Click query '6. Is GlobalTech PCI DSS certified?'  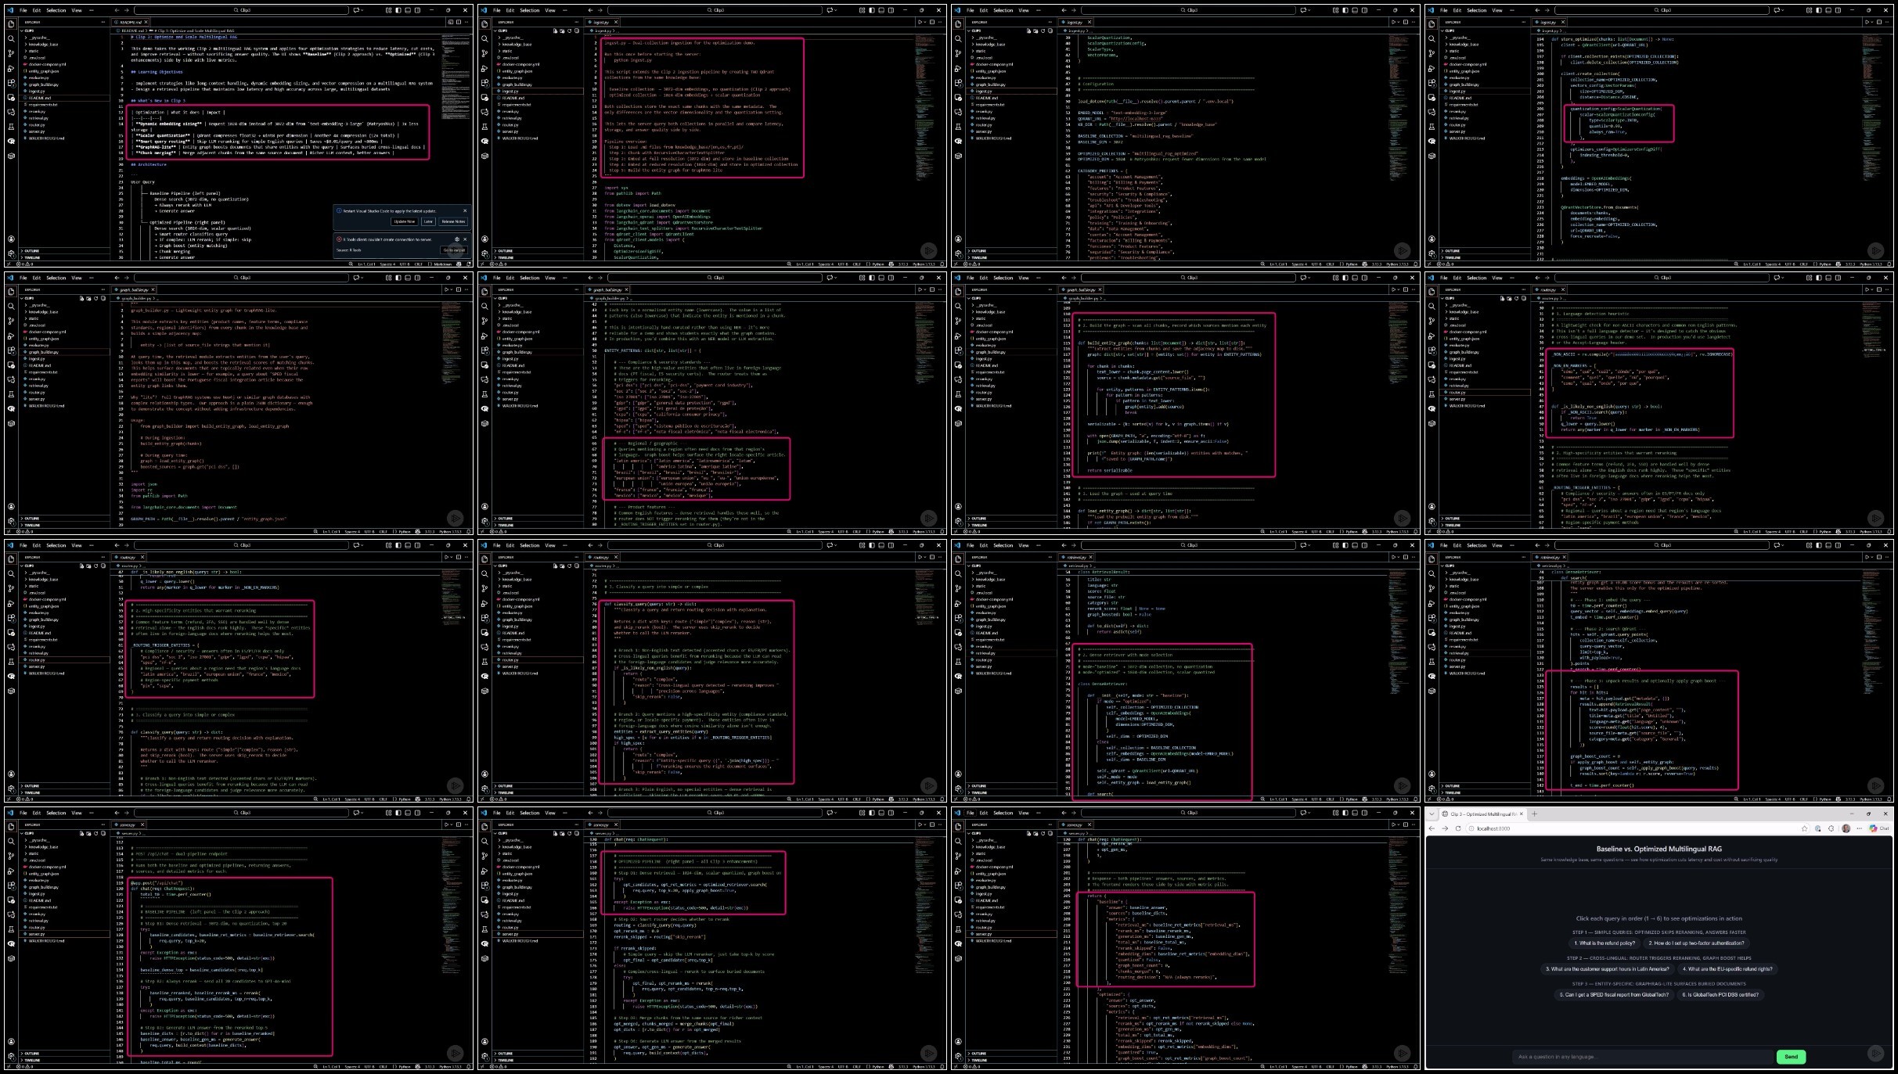tap(1720, 994)
